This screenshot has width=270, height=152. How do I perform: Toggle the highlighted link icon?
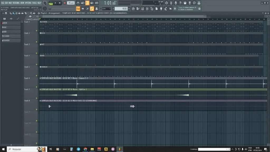click(92, 9)
